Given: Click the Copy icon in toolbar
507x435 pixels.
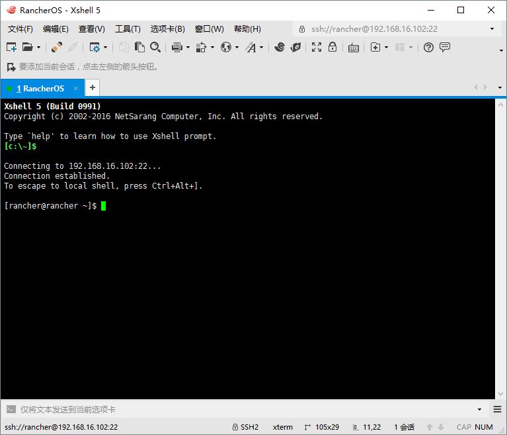Looking at the screenshot, I should [x=123, y=47].
